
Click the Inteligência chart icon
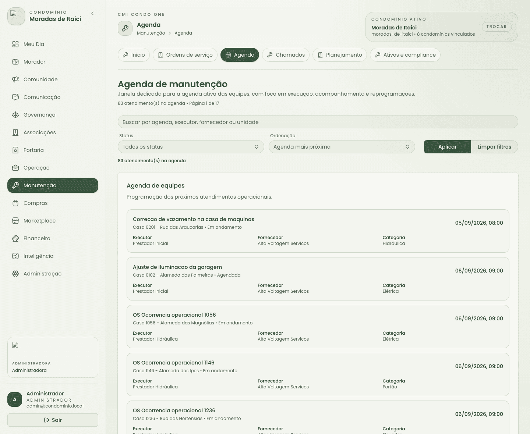15,256
